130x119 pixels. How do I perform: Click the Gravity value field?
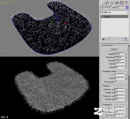[119, 61]
